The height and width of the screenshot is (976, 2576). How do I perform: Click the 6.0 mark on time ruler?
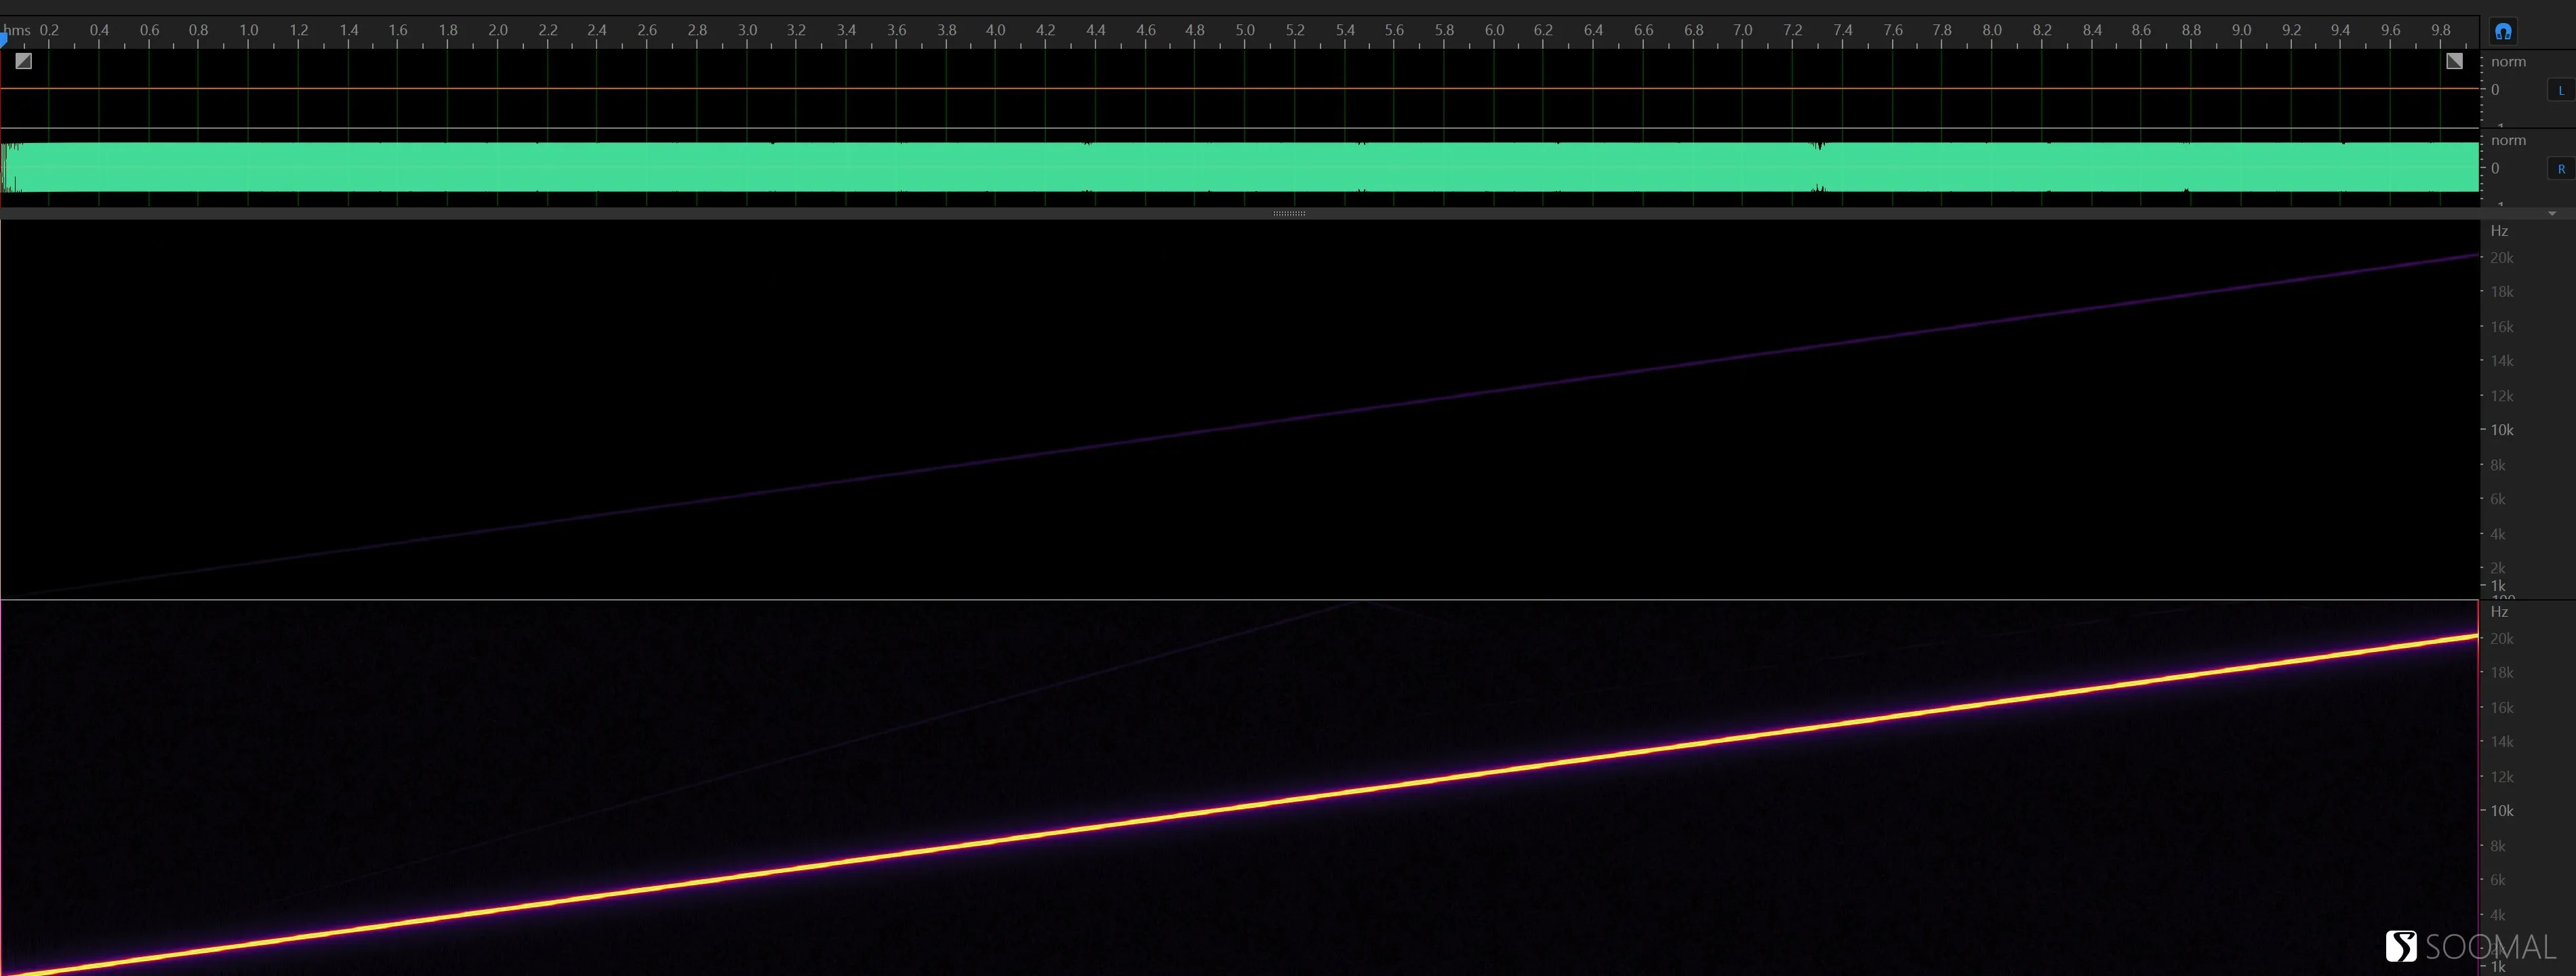1494,30
